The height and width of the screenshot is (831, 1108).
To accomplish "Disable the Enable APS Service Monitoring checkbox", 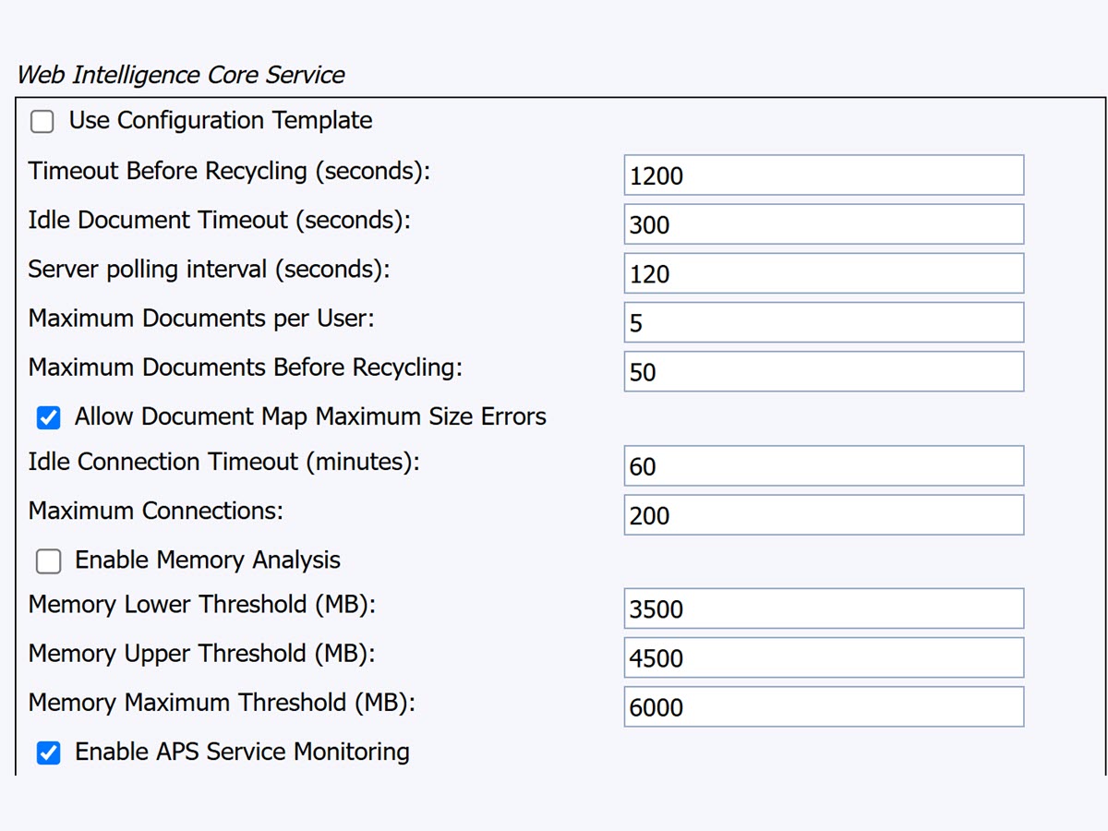I will point(48,753).
